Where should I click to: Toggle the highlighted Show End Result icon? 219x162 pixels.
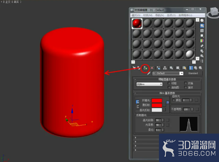pos(191,68)
